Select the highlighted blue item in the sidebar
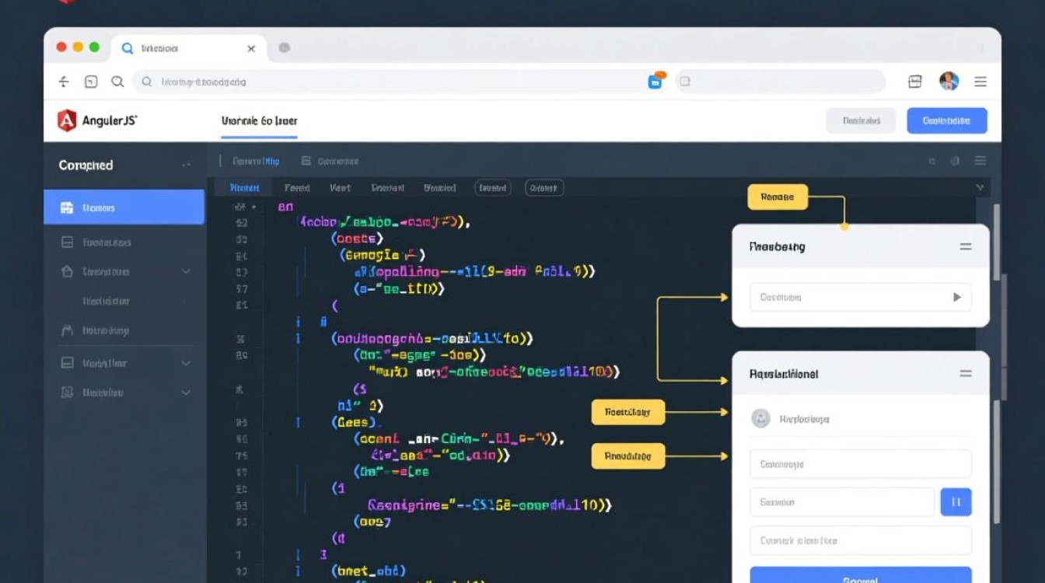This screenshot has height=583, width=1045. pyautogui.click(x=124, y=208)
